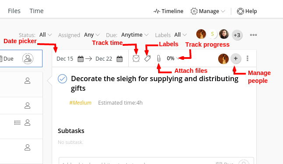Click the paperclip attach files icon
The image size is (283, 164).
[x=159, y=58]
